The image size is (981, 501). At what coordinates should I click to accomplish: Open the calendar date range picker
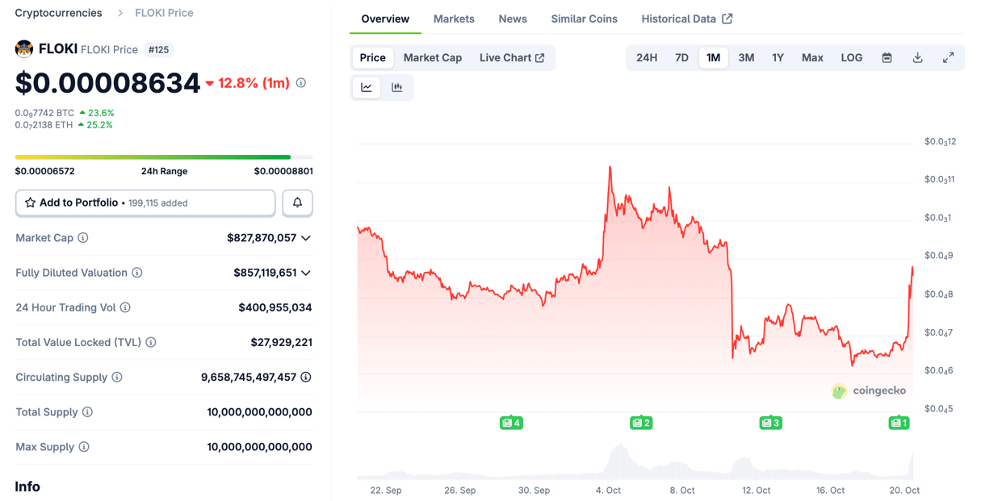887,58
